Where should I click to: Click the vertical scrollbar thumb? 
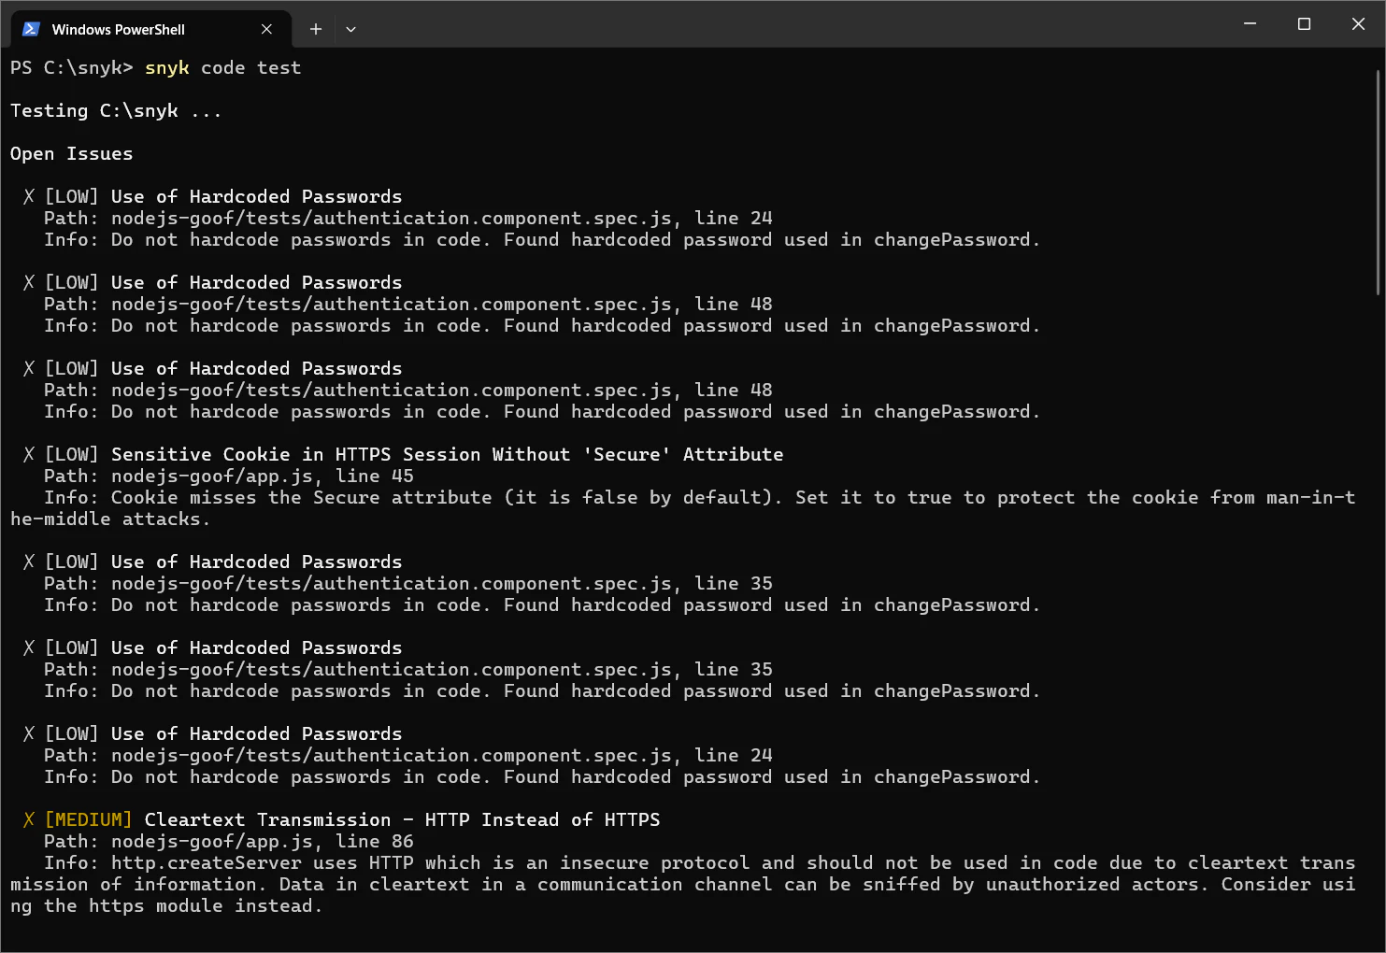[x=1379, y=183]
